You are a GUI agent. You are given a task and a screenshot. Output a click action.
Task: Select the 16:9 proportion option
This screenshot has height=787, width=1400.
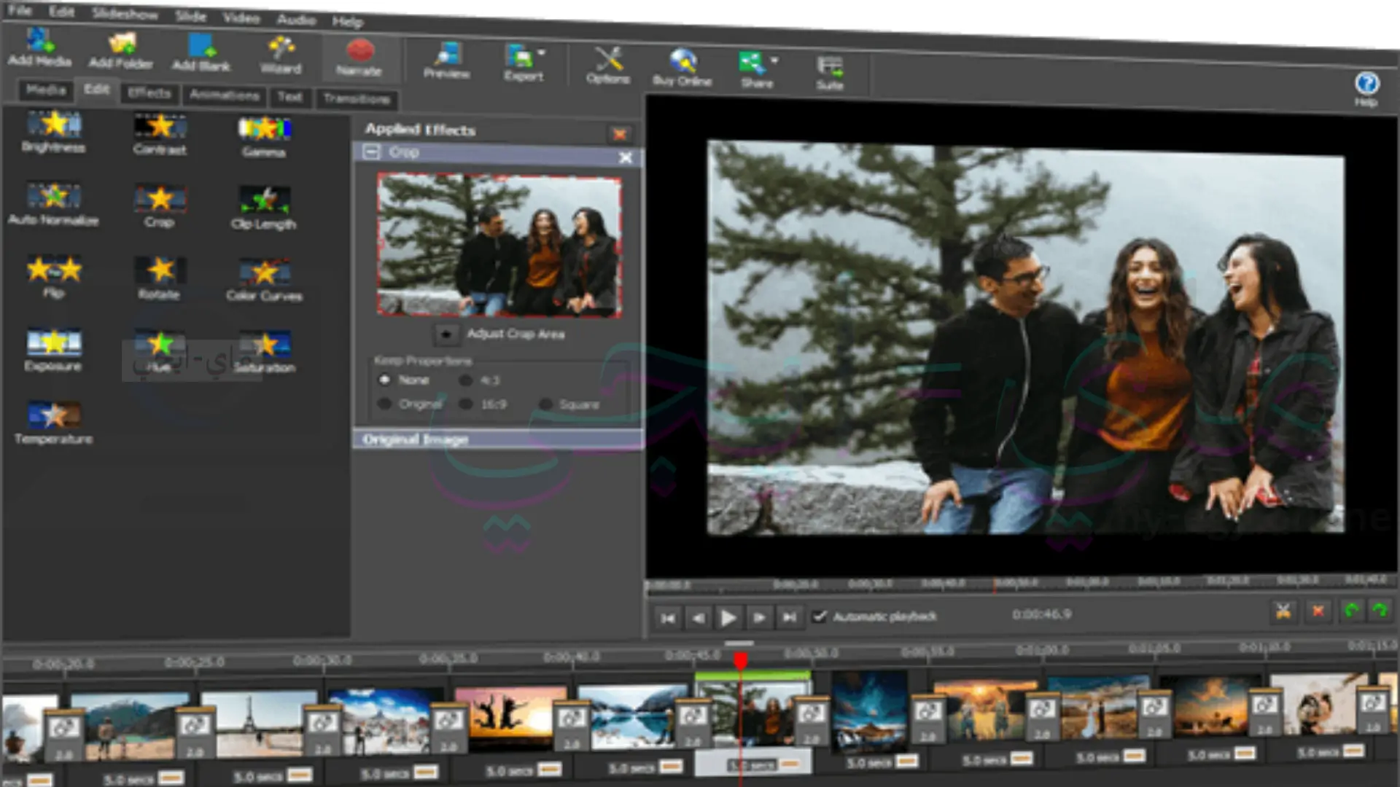click(x=466, y=404)
